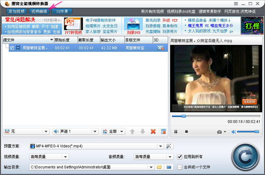This screenshot has width=265, height=175.
Task: Toggle the 应用到所有 checkbox
Action: click(x=180, y=157)
